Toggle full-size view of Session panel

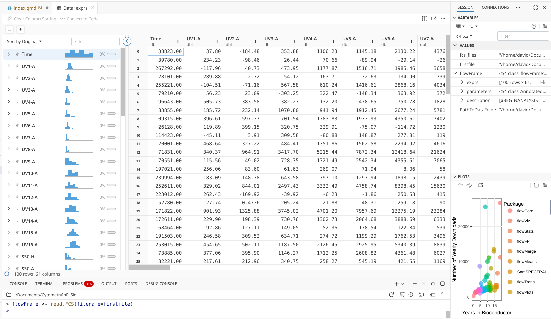tap(535, 7)
